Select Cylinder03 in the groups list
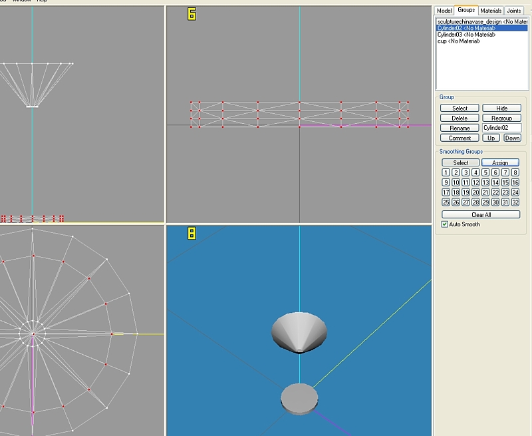Screen dimensions: 532x436 [466, 35]
